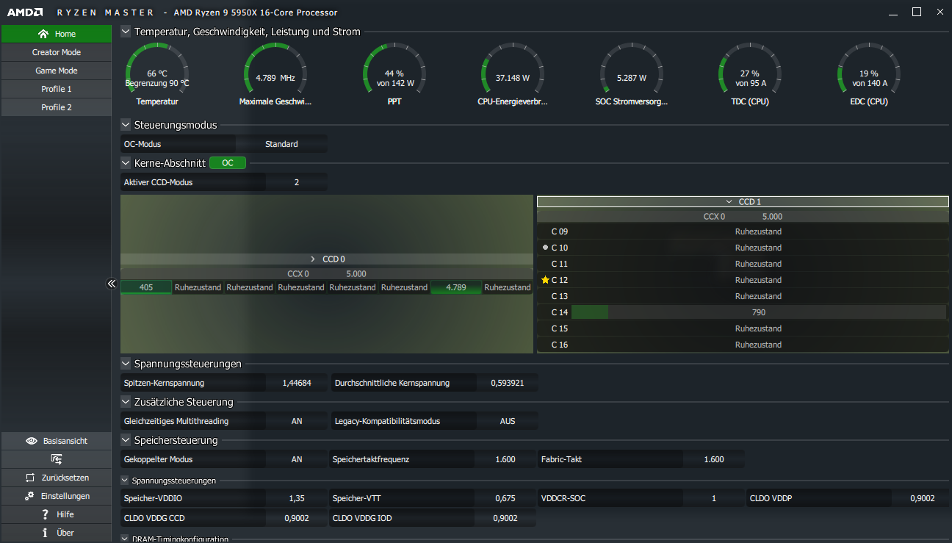The image size is (952, 543).
Task: Select Profile 1
Action: click(56, 89)
